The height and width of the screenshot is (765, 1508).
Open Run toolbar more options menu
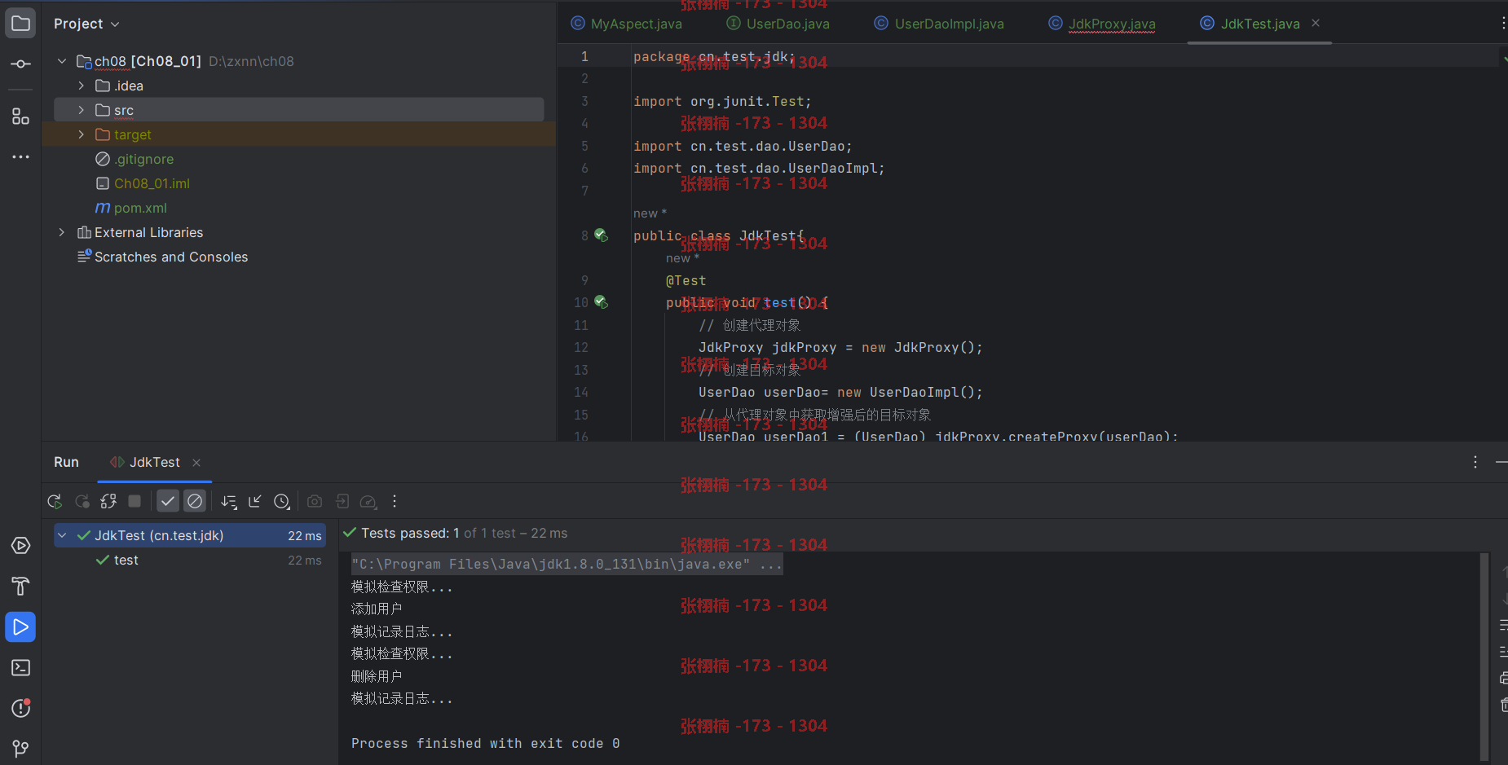(395, 501)
